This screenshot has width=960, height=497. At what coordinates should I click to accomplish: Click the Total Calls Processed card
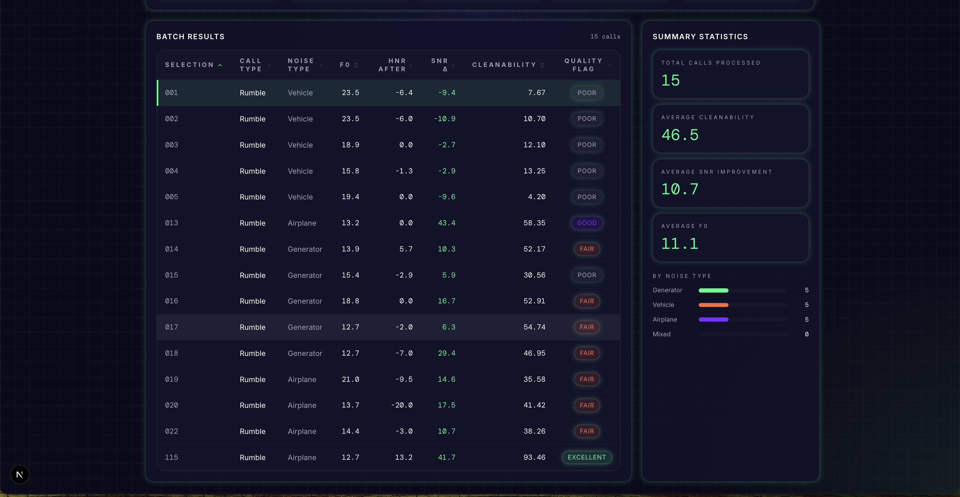click(x=730, y=74)
